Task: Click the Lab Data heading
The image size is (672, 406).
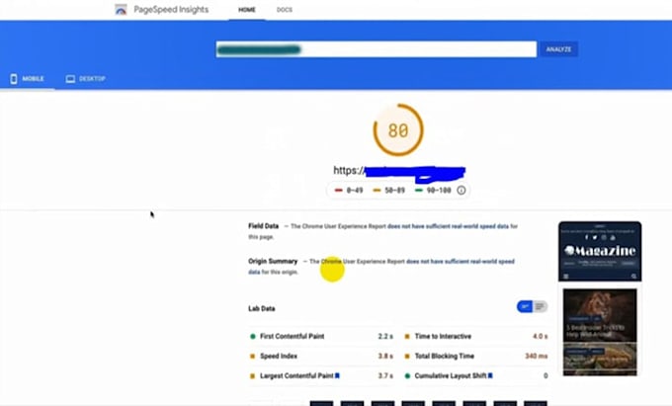Action: pos(262,308)
